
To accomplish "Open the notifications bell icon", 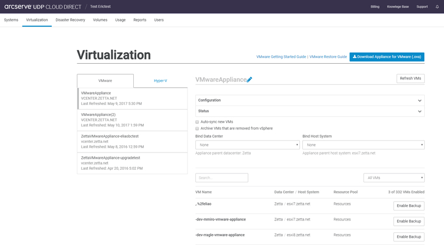I will coord(437,6).
